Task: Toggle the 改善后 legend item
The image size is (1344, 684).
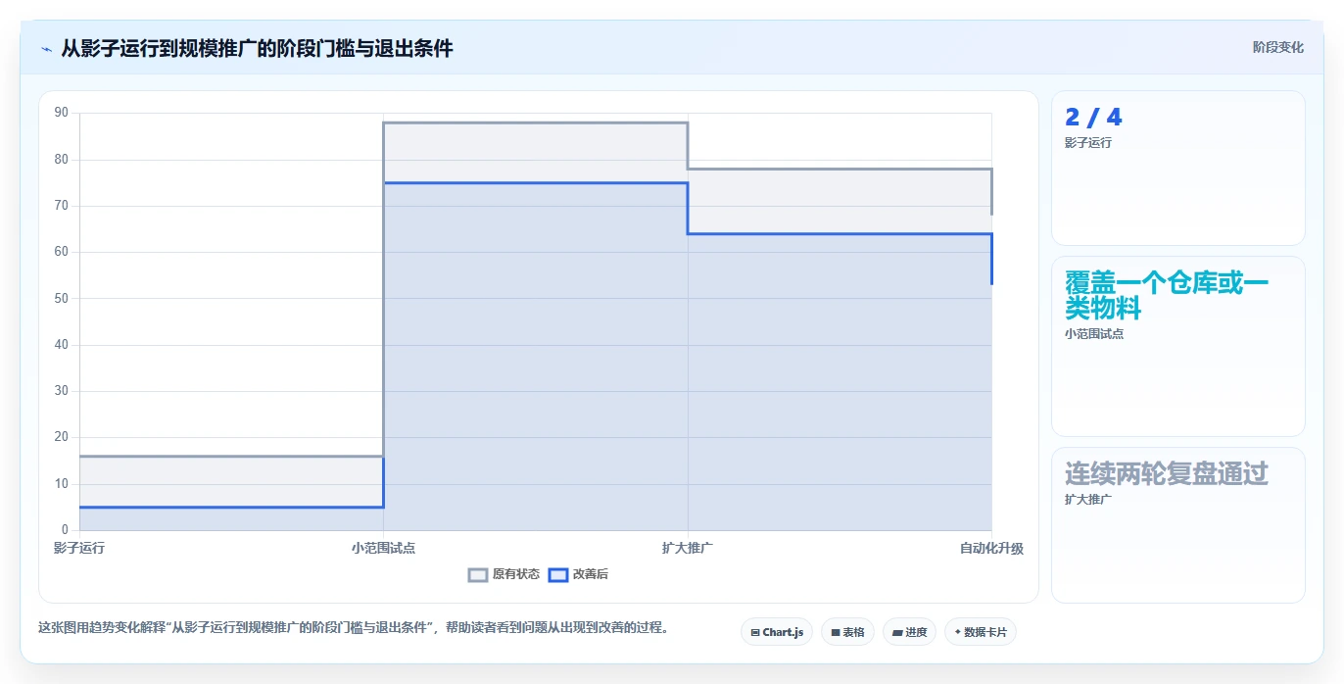Action: point(578,574)
